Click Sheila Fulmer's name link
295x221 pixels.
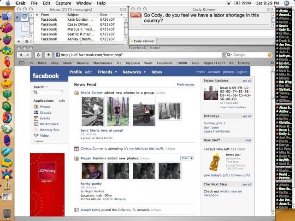pyautogui.click(x=92, y=93)
